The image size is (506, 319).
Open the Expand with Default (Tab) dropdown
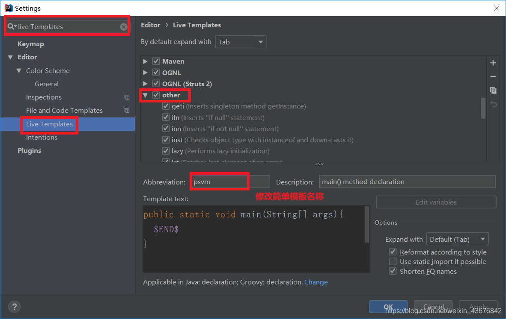point(457,239)
